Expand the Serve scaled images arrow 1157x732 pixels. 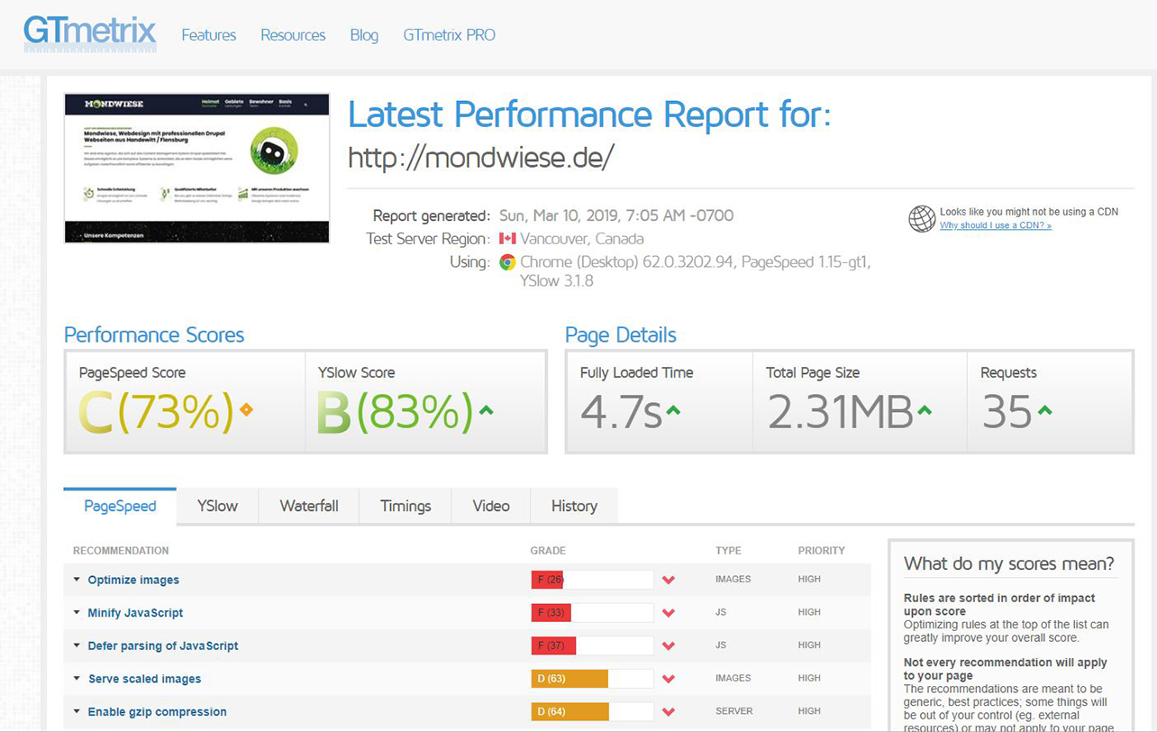(x=77, y=679)
